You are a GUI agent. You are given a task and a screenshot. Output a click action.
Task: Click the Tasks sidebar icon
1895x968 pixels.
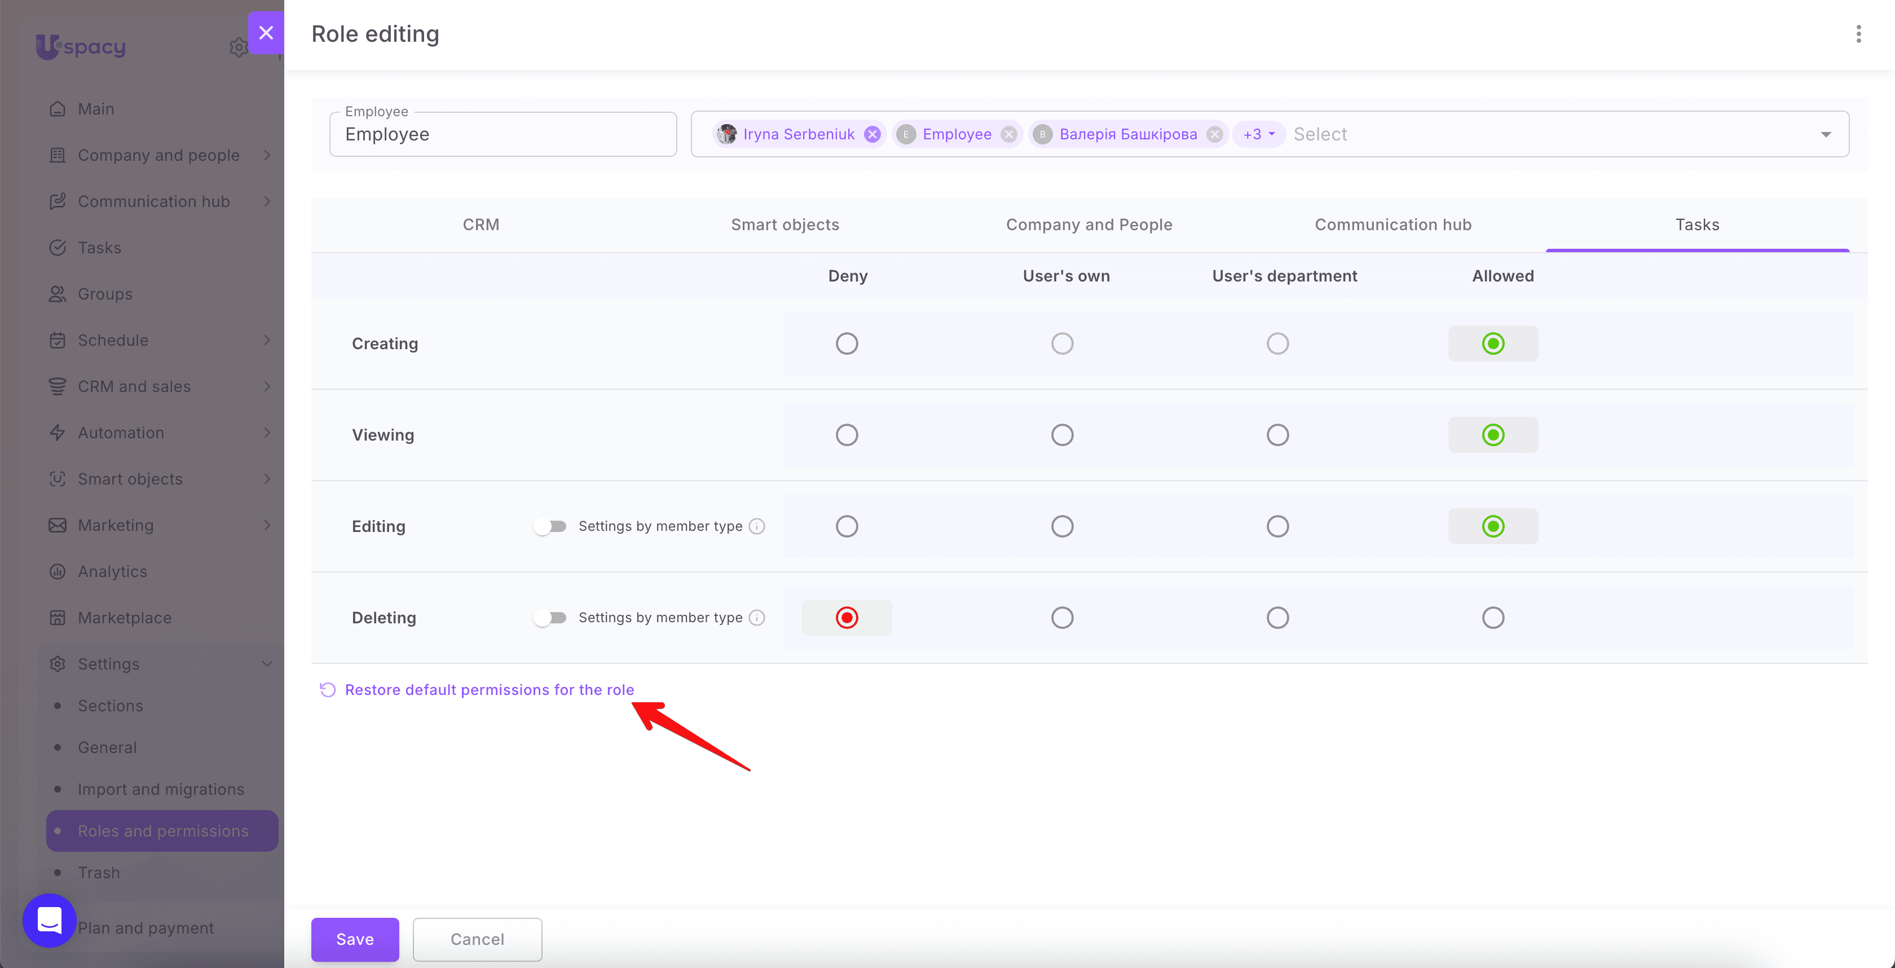58,248
